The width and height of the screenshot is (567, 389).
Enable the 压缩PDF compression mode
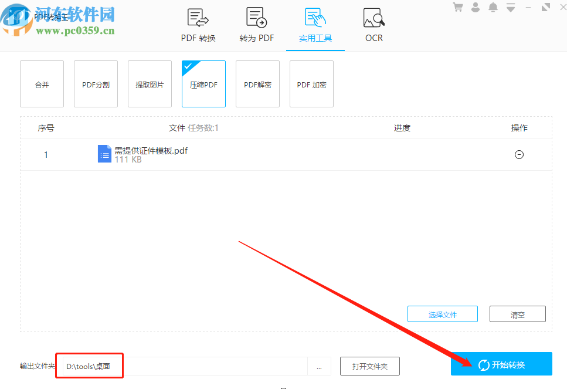click(x=203, y=84)
